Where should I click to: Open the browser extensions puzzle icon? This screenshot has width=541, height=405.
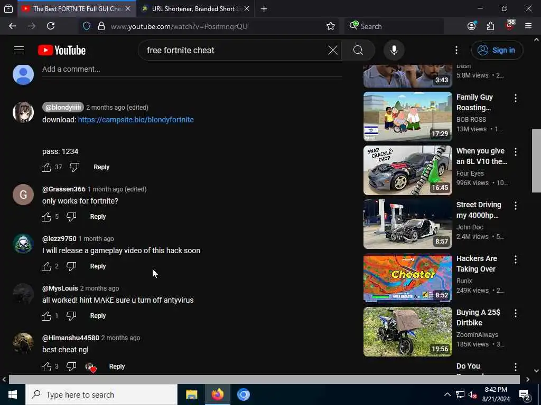coord(490,26)
